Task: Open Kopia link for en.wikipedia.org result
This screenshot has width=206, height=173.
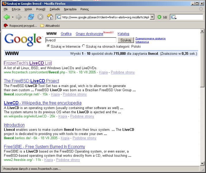Action: pos(63,116)
